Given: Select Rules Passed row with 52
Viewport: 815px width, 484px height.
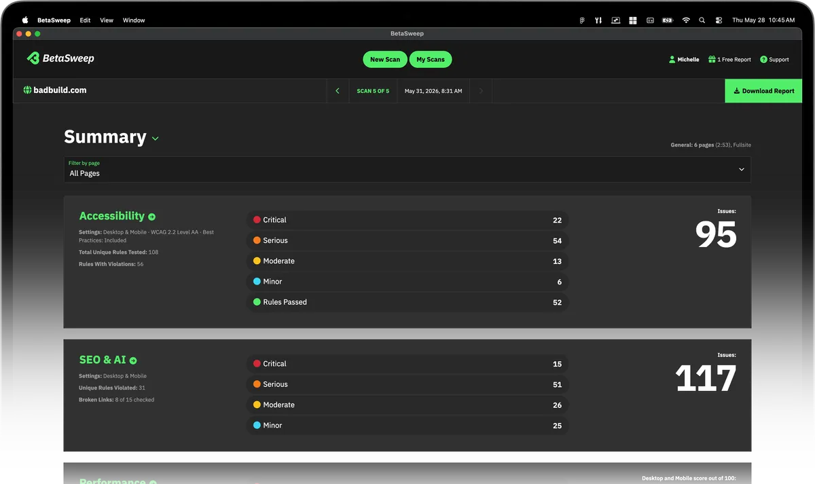Looking at the screenshot, I should point(407,302).
